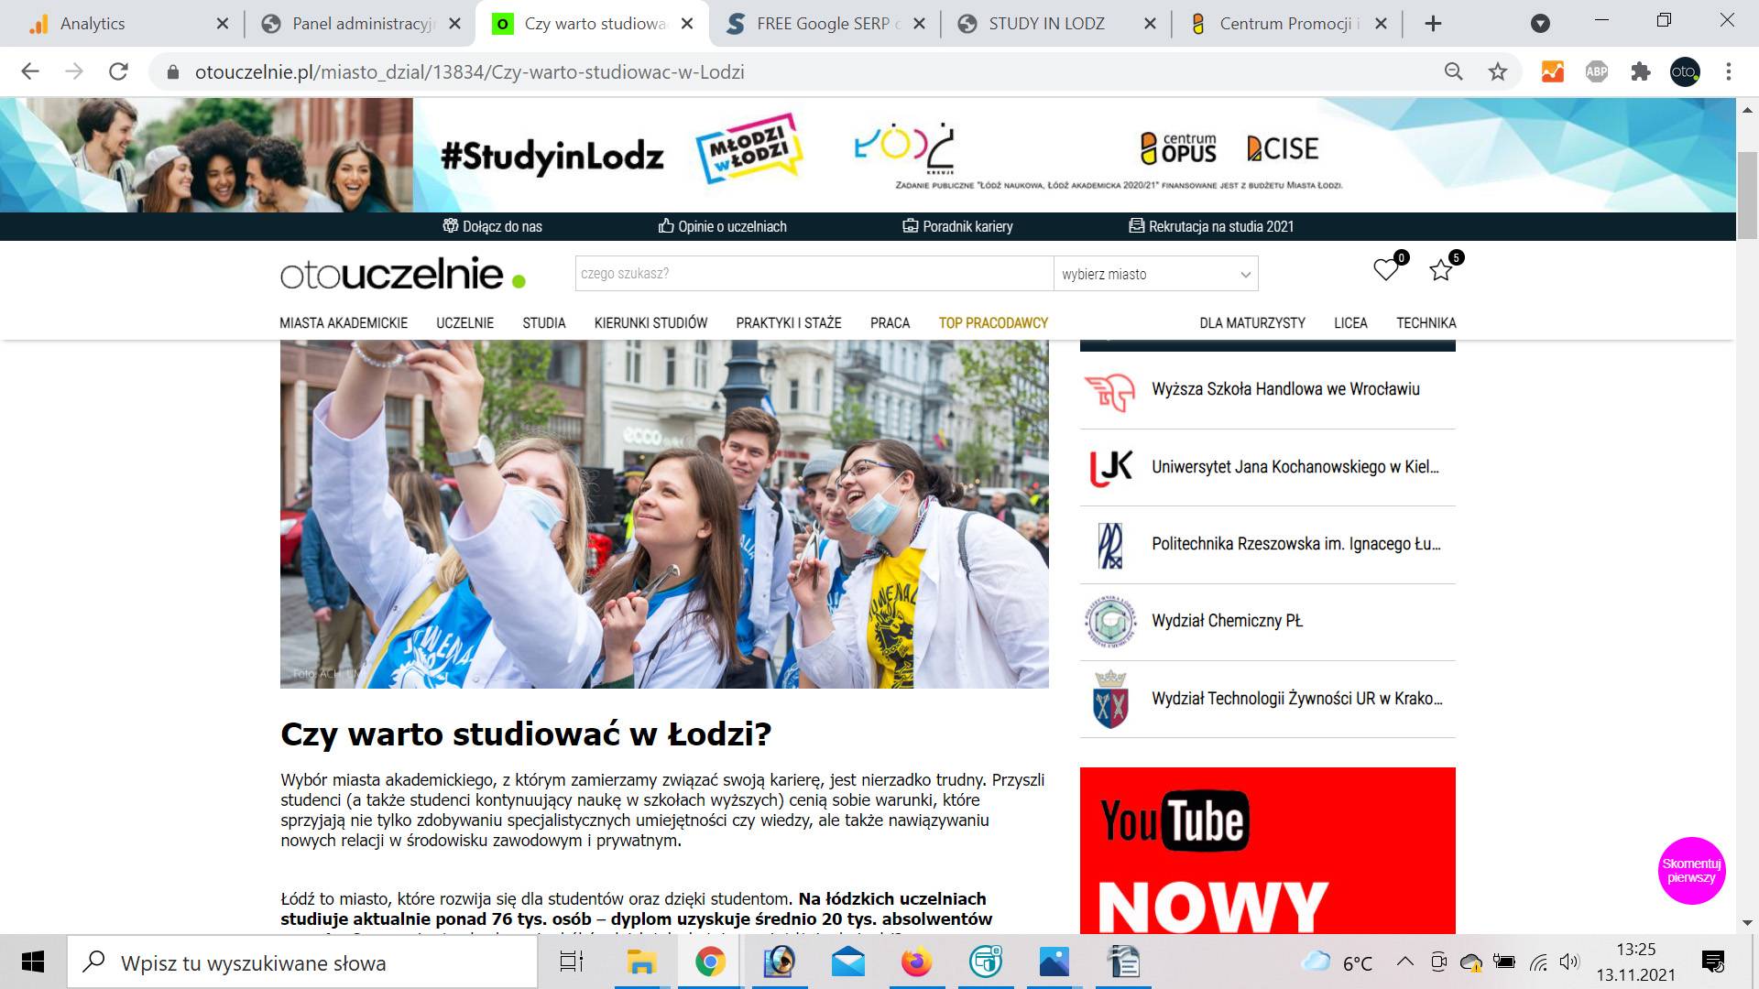Viewport: 1759px width, 989px height.
Task: Open Wyższa Szkoła Handlowa we Wrocławiu
Action: [1268, 390]
